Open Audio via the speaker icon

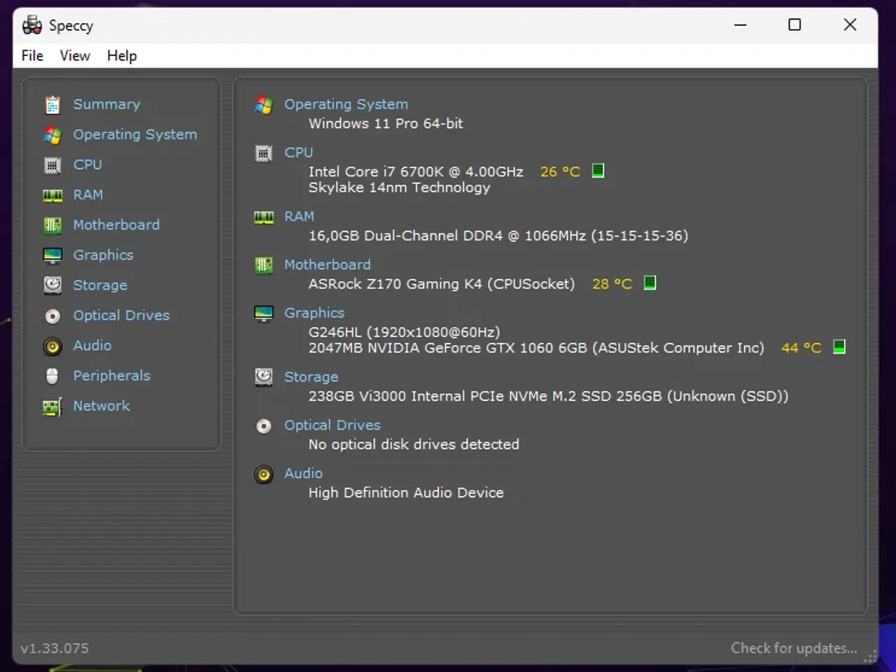[x=52, y=346]
